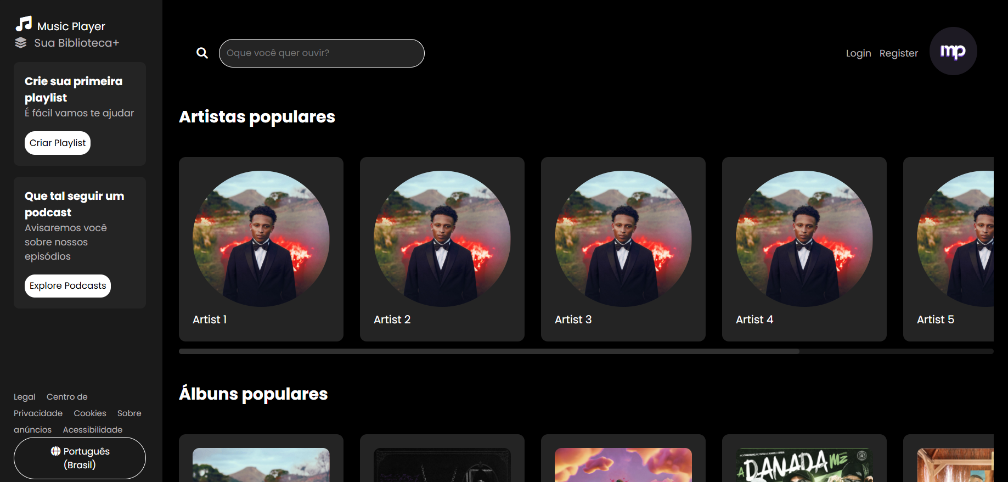Open the Cookies footer link
The width and height of the screenshot is (1008, 482).
90,413
